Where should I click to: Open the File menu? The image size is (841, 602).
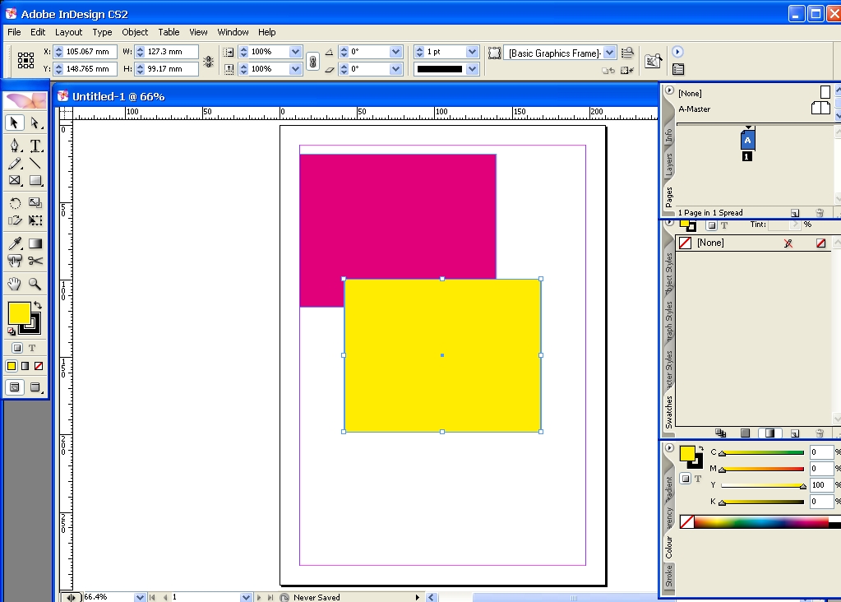[14, 32]
